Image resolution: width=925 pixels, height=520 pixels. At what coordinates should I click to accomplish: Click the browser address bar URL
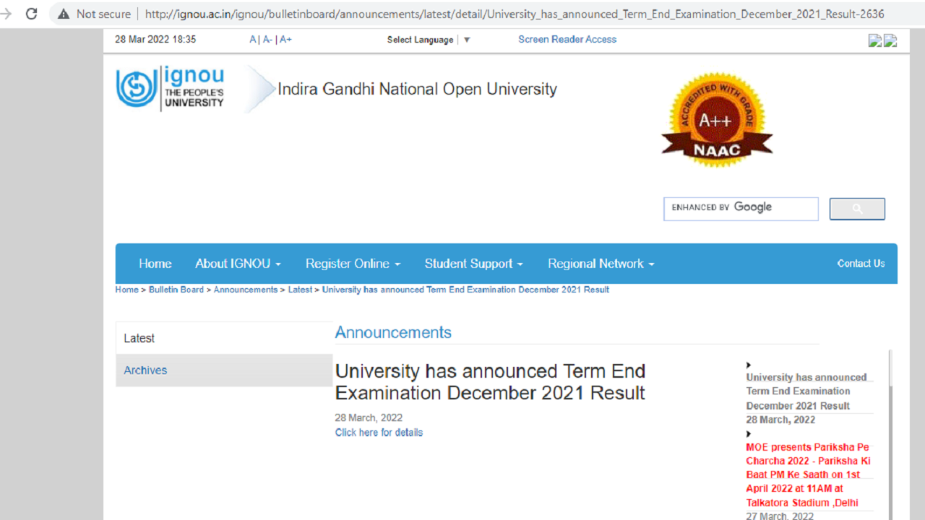[514, 14]
